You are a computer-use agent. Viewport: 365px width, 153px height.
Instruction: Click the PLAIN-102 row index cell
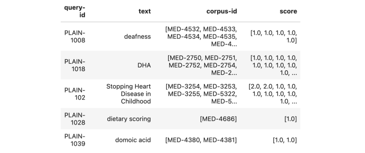(74, 94)
